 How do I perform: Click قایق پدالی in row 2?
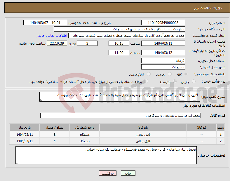[143, 141]
